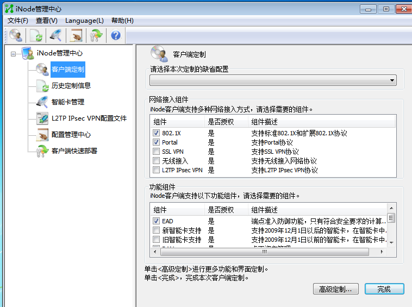This screenshot has height=307, width=412.
Task: Click the smart card management toolbar icon
Action: pyautogui.click(x=56, y=35)
